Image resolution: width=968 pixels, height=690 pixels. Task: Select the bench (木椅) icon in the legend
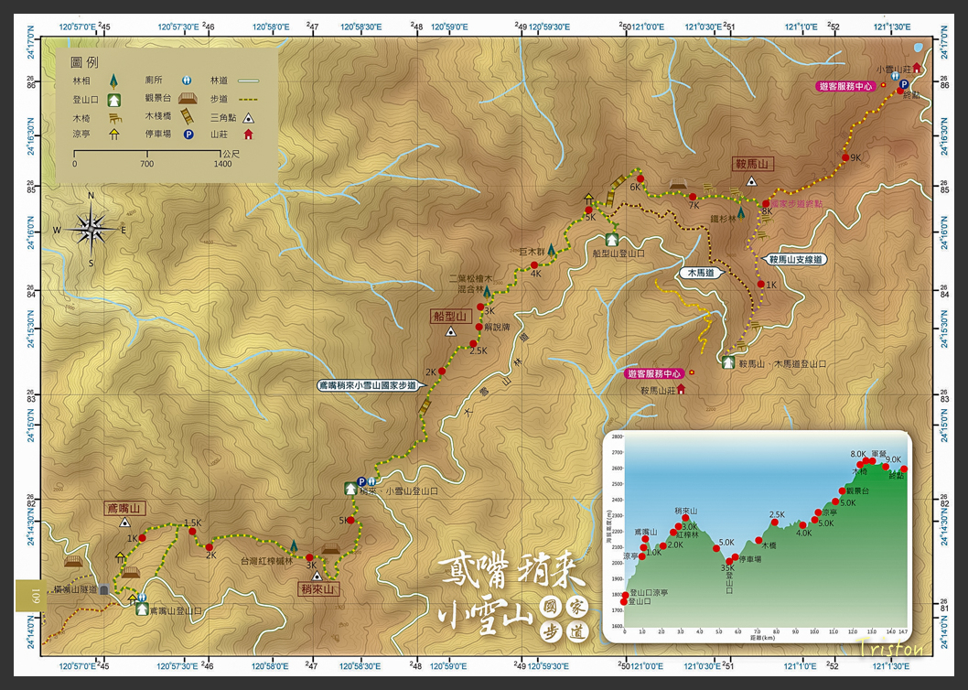click(x=115, y=118)
